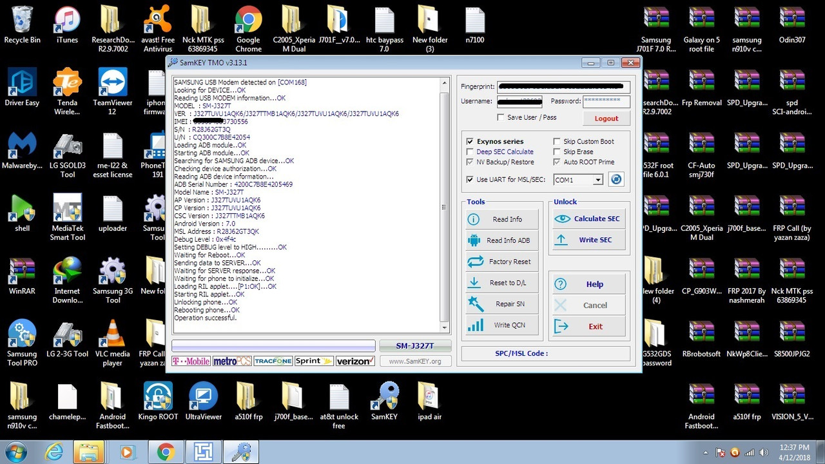Show hidden system tray icons
The height and width of the screenshot is (464, 825).
coord(704,452)
